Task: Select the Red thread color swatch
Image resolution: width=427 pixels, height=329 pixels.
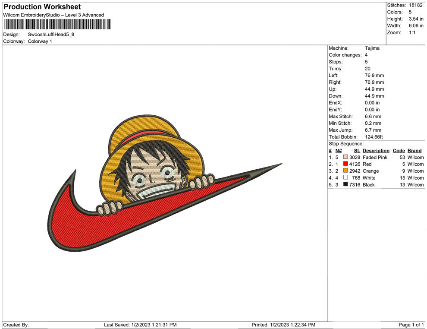Action: click(345, 164)
